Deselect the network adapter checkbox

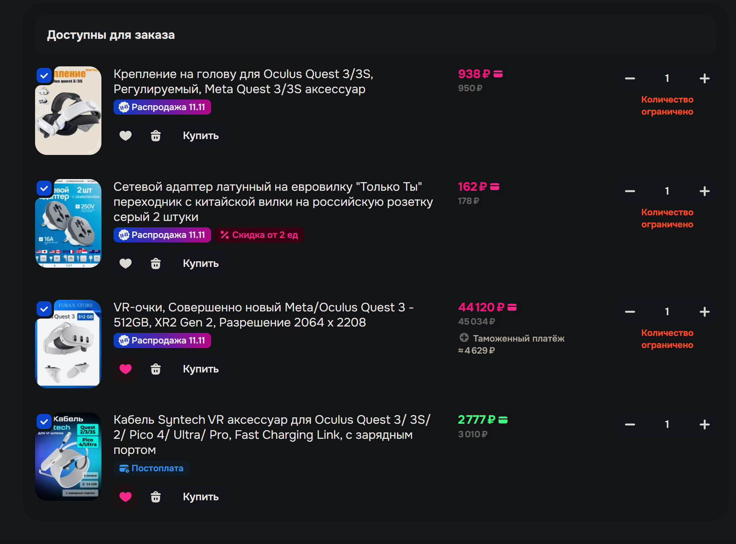coord(44,188)
